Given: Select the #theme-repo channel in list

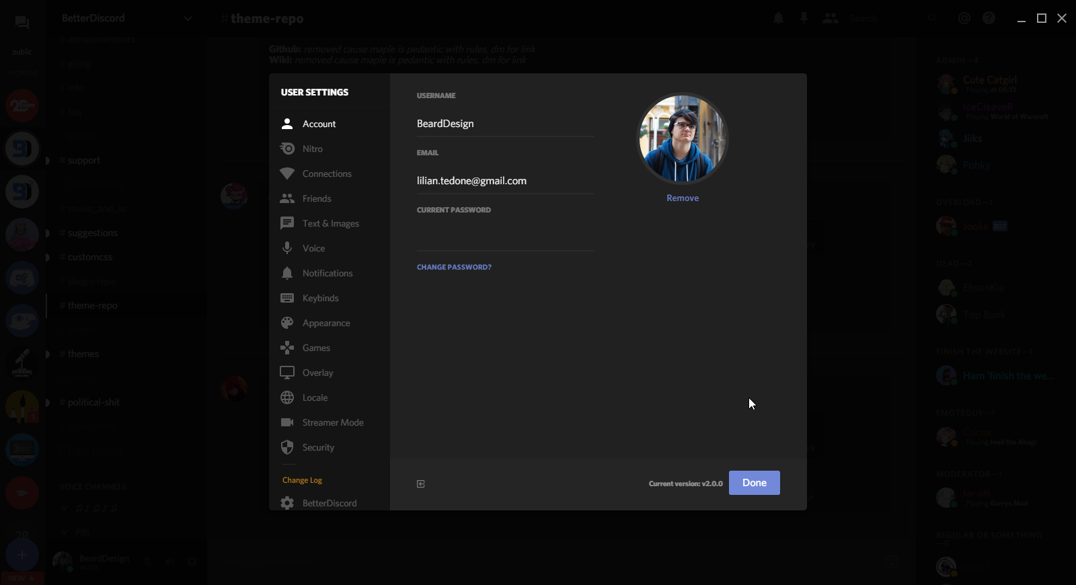Looking at the screenshot, I should coord(126,305).
